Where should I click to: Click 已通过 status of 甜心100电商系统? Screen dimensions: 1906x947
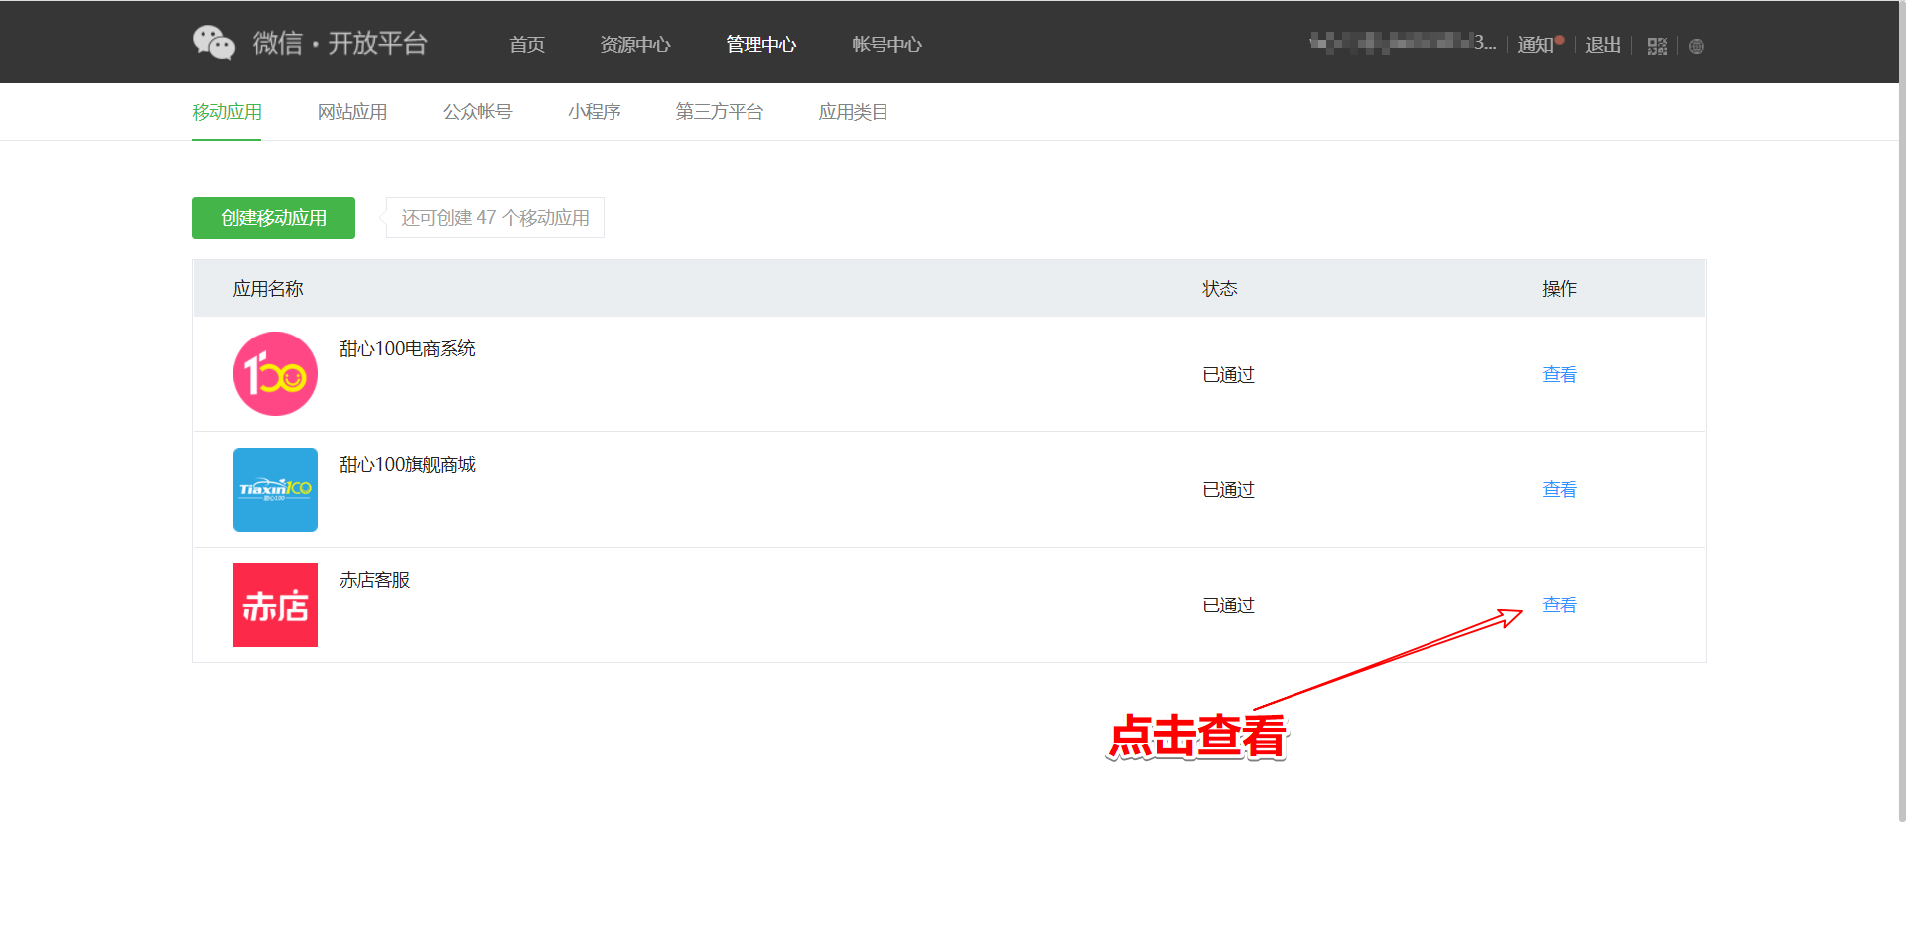1228,374
